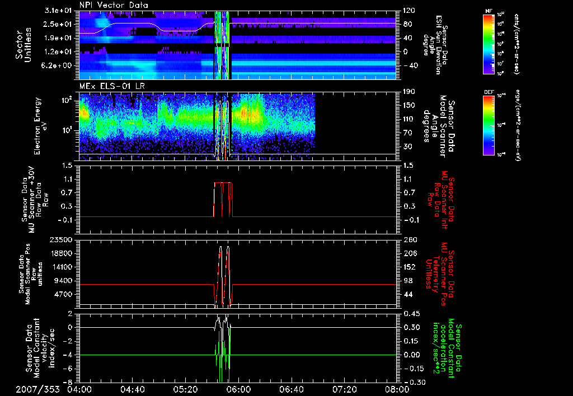Click the 07:20 time tick label

click(x=344, y=389)
